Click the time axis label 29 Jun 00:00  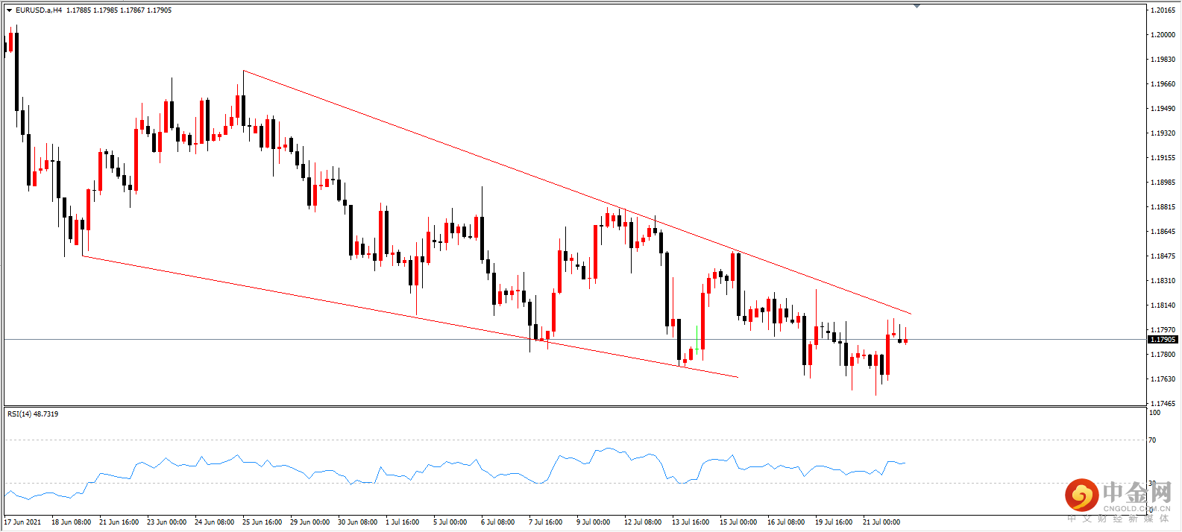tap(310, 522)
